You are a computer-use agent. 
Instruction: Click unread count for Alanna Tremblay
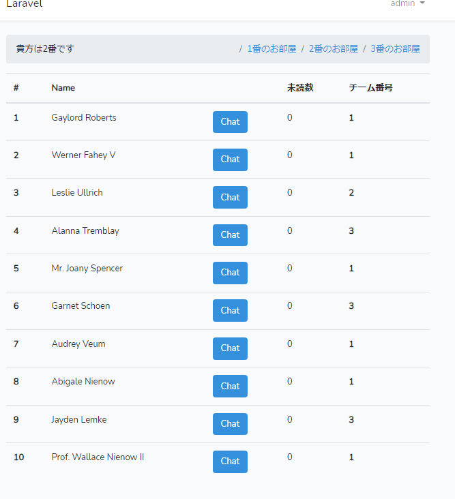289,230
